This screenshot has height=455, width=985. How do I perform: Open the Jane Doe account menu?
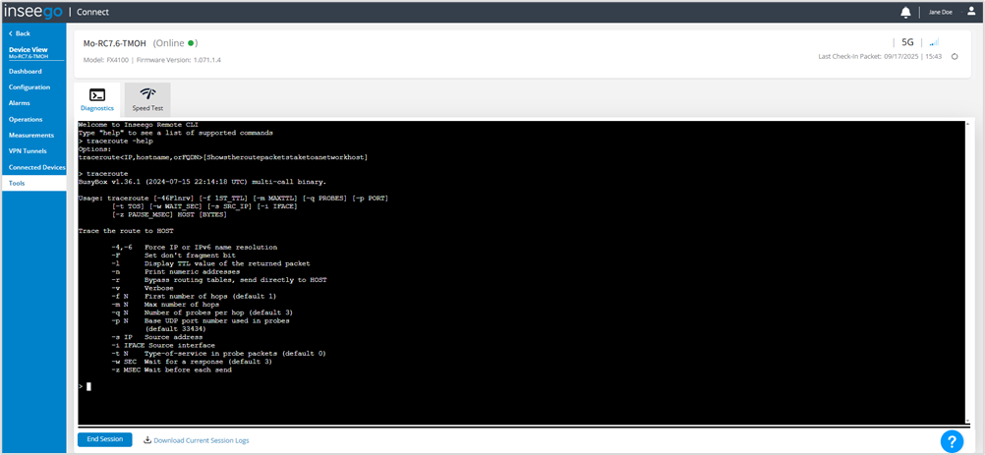[x=941, y=12]
